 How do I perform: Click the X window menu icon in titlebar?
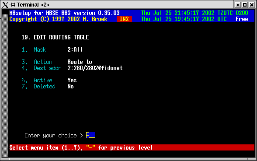[x=5, y=5]
